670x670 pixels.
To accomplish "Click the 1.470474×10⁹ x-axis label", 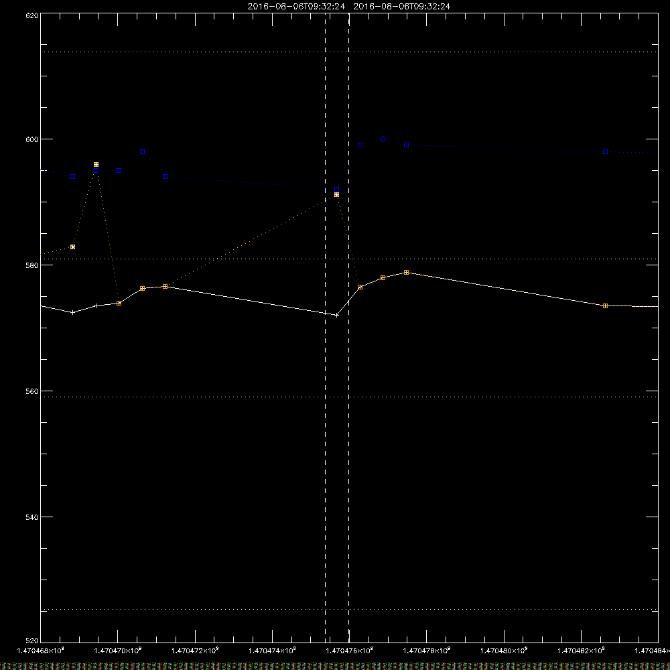I will click(272, 651).
